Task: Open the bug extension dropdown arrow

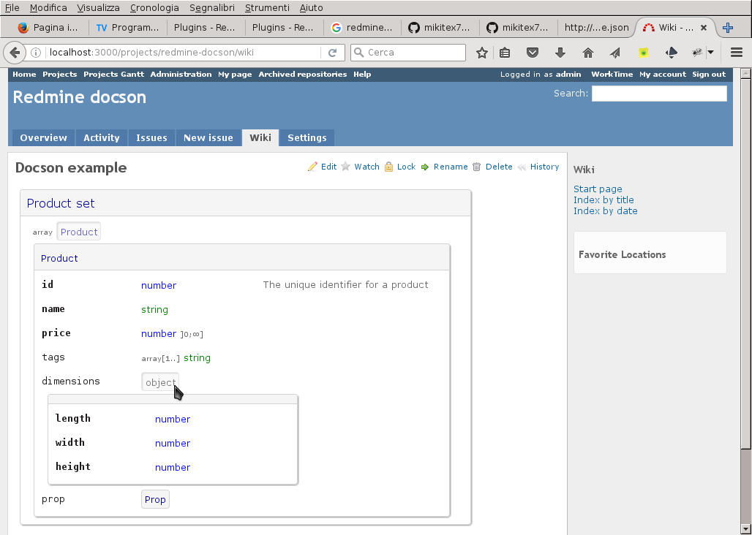Action: [x=711, y=52]
